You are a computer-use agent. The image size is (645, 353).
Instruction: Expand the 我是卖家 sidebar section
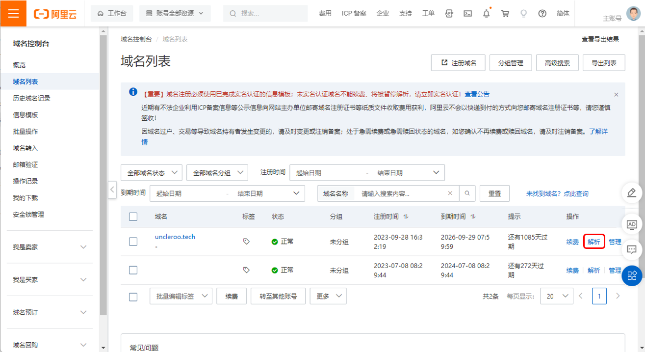50,247
